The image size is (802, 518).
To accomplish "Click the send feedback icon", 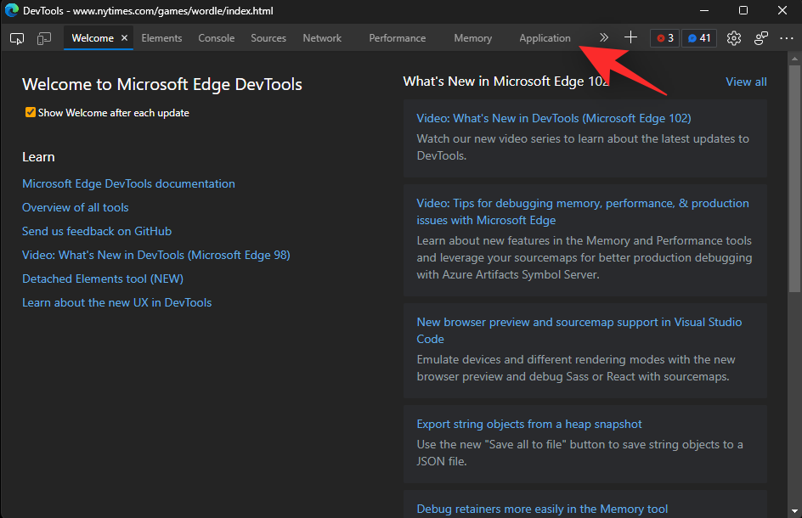I will [x=761, y=38].
